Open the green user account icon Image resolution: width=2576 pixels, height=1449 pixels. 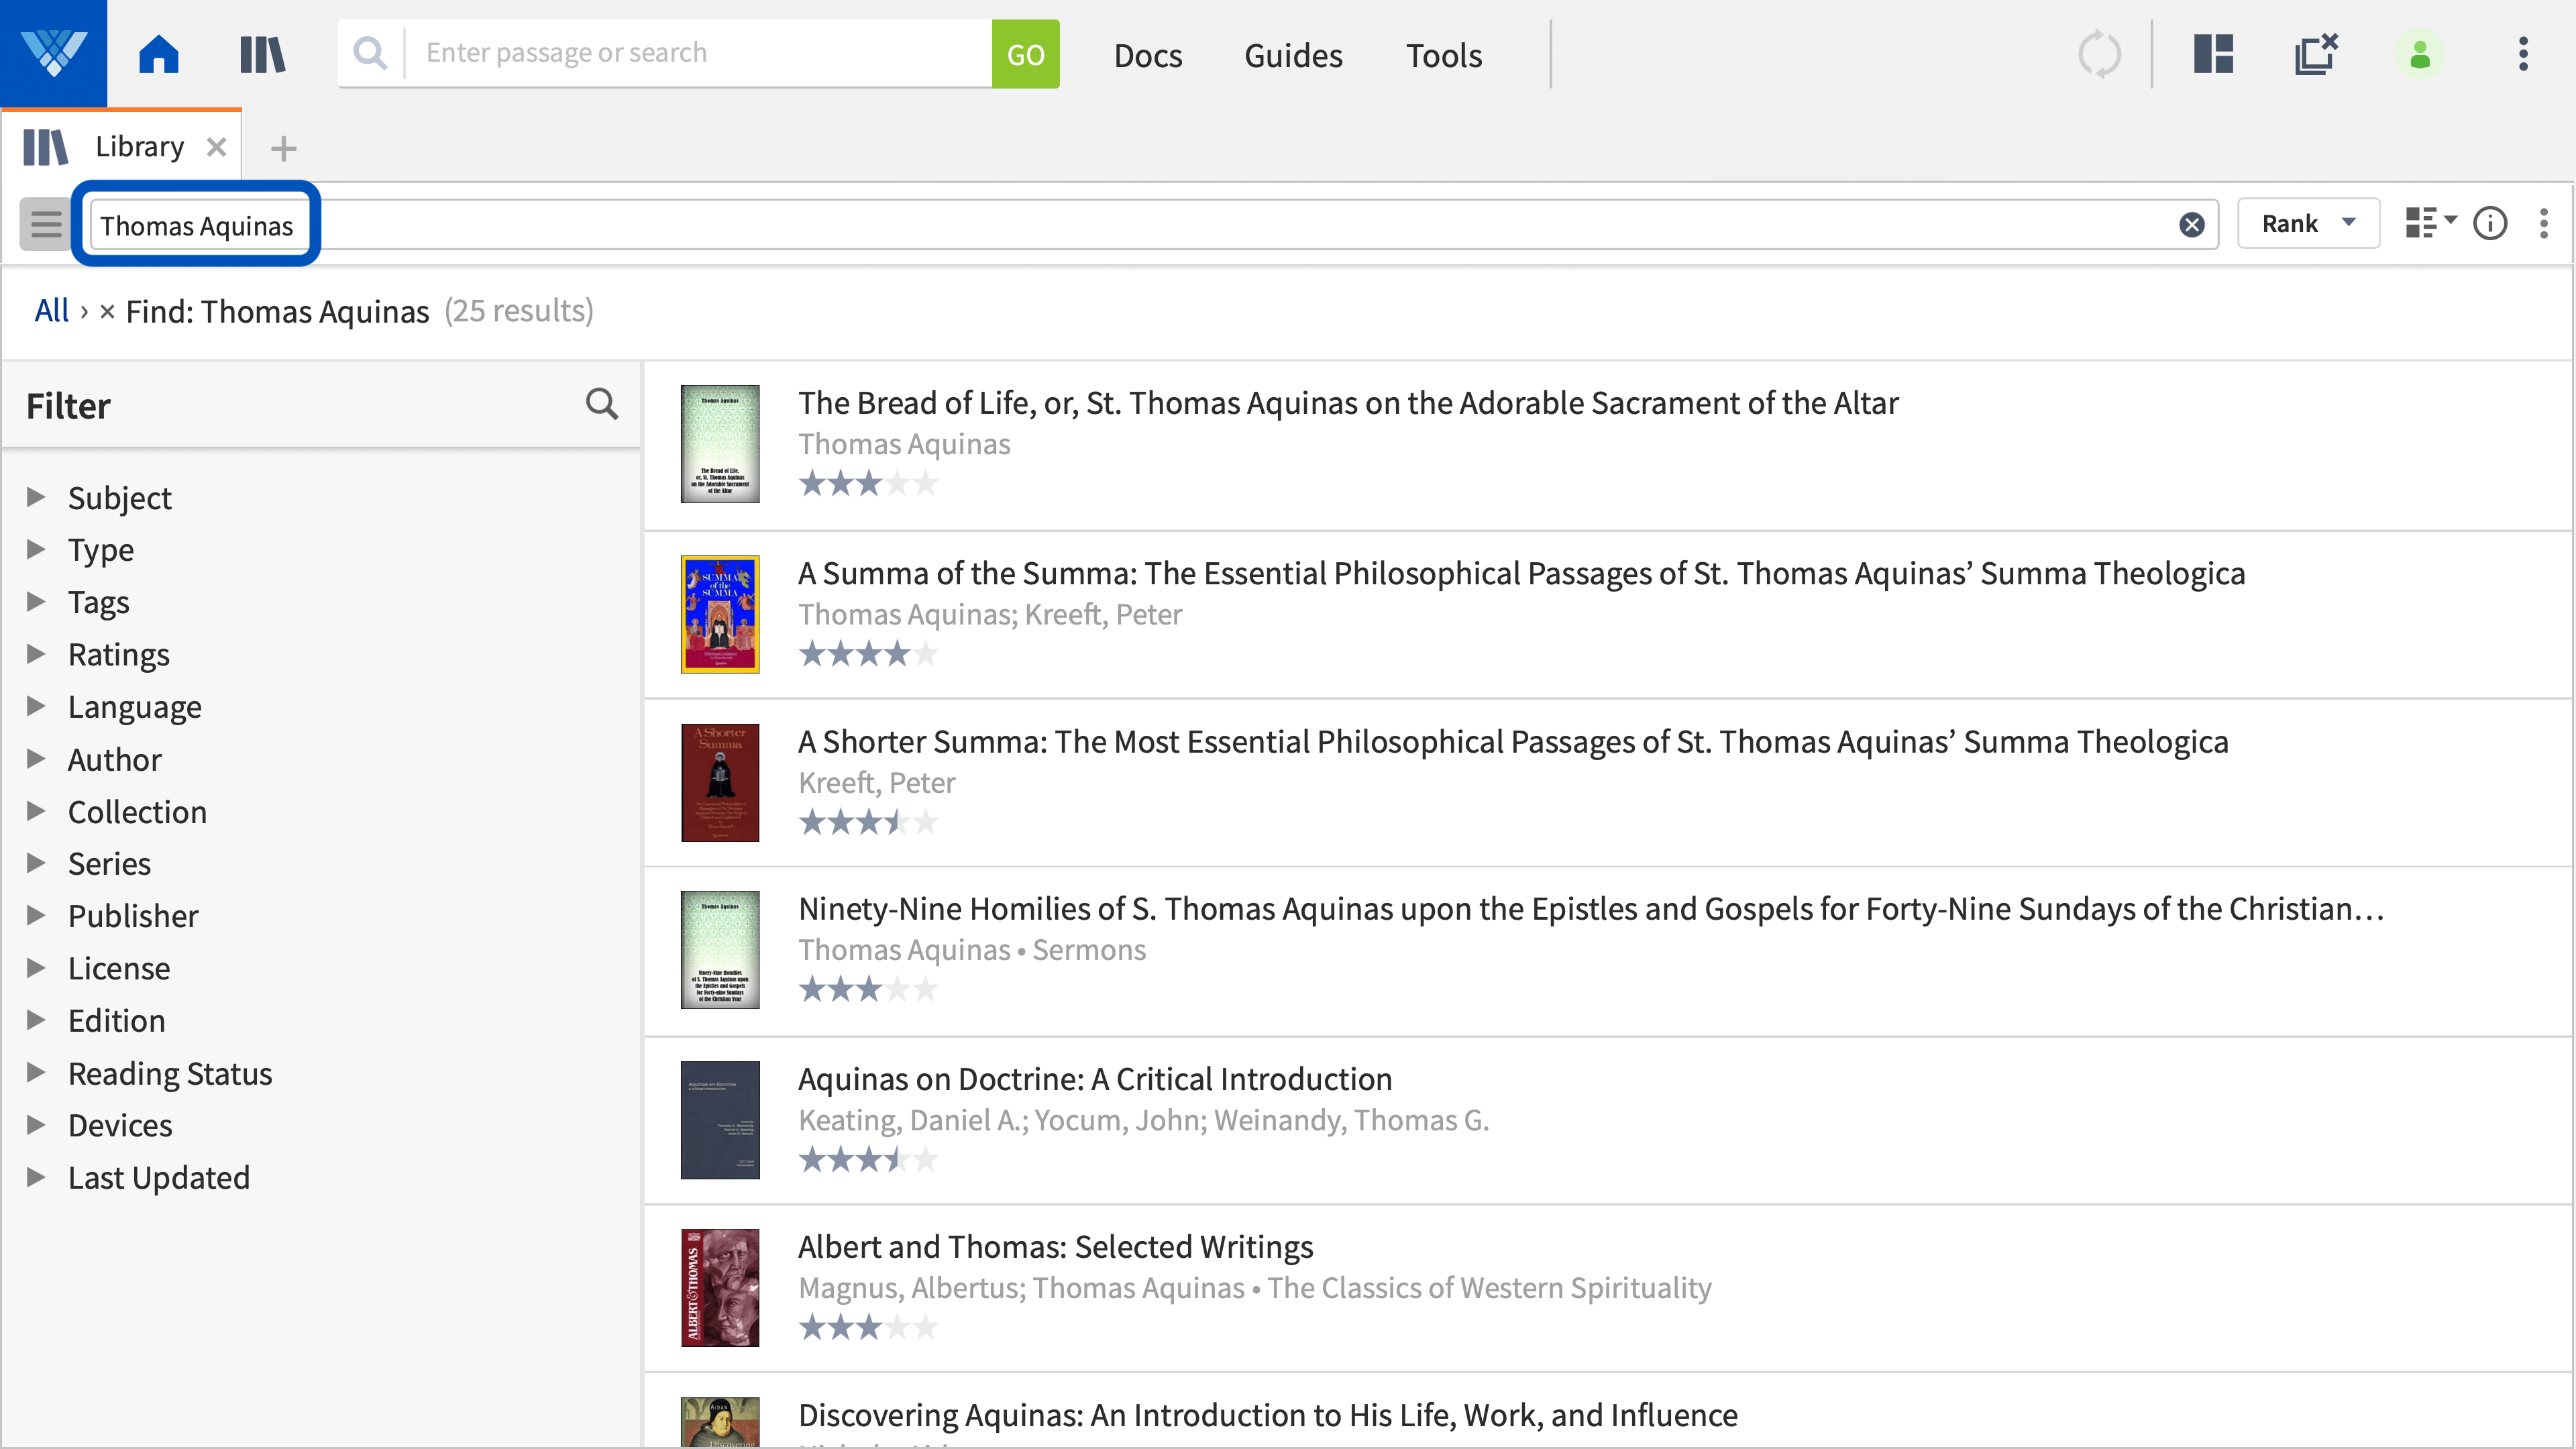2419,54
